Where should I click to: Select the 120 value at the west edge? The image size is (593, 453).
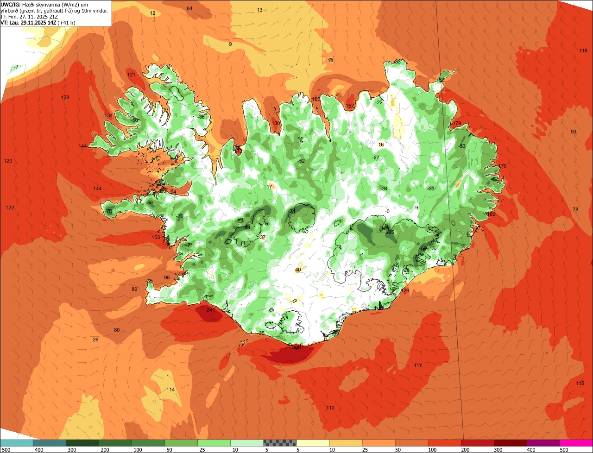click(8, 161)
